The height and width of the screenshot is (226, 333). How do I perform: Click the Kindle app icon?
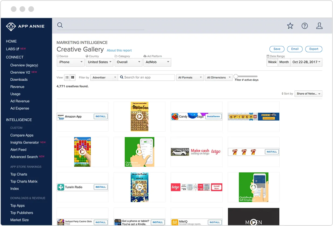click(x=118, y=222)
